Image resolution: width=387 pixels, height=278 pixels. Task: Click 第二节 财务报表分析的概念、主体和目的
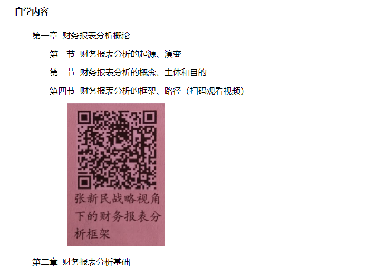pyautogui.click(x=128, y=73)
